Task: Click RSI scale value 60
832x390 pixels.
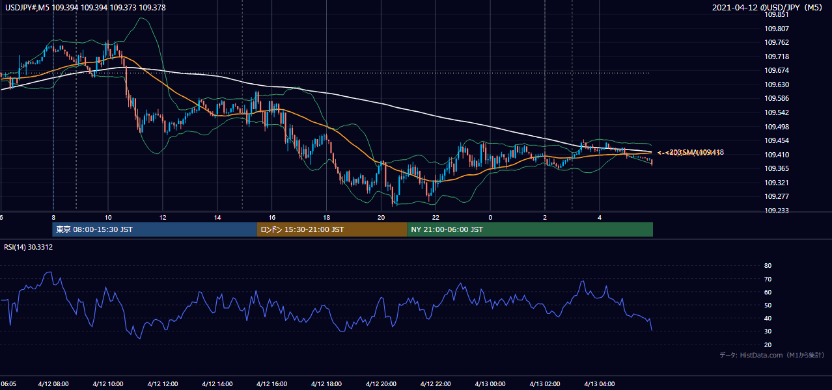Action: click(768, 292)
